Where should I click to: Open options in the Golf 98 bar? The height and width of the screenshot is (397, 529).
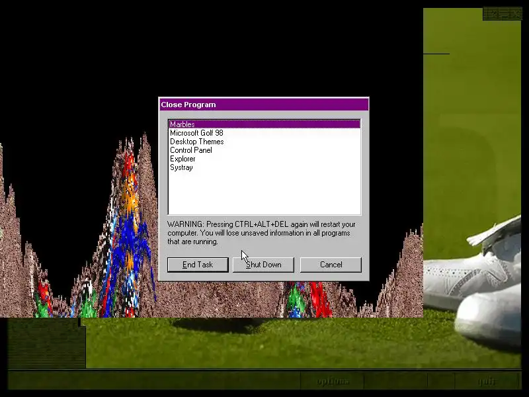pyautogui.click(x=333, y=382)
